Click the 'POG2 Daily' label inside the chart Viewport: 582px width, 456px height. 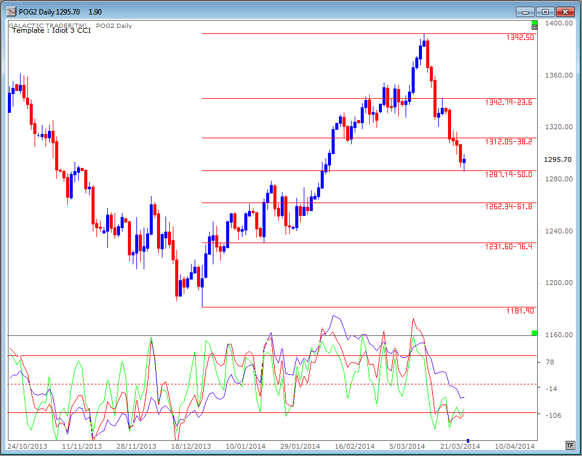[114, 26]
